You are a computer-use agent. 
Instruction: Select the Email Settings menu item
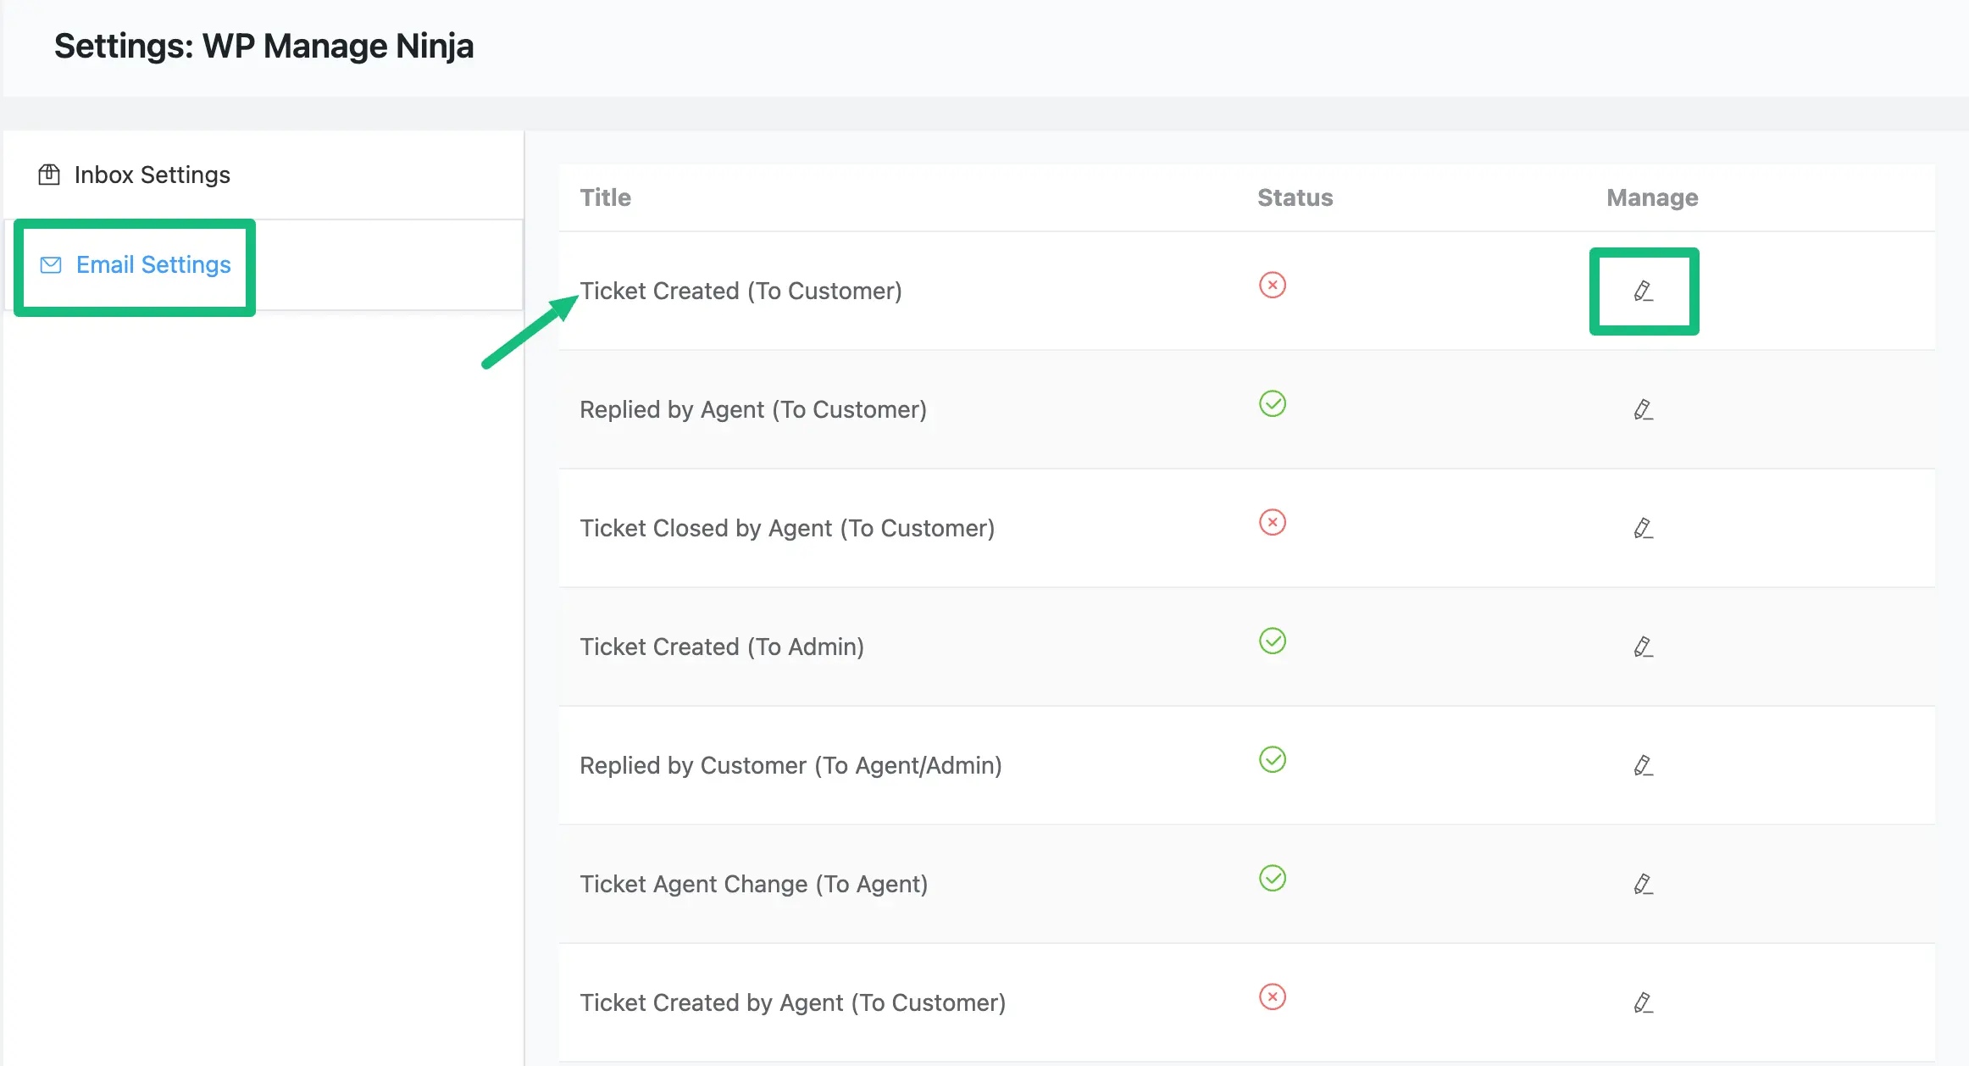coord(263,264)
